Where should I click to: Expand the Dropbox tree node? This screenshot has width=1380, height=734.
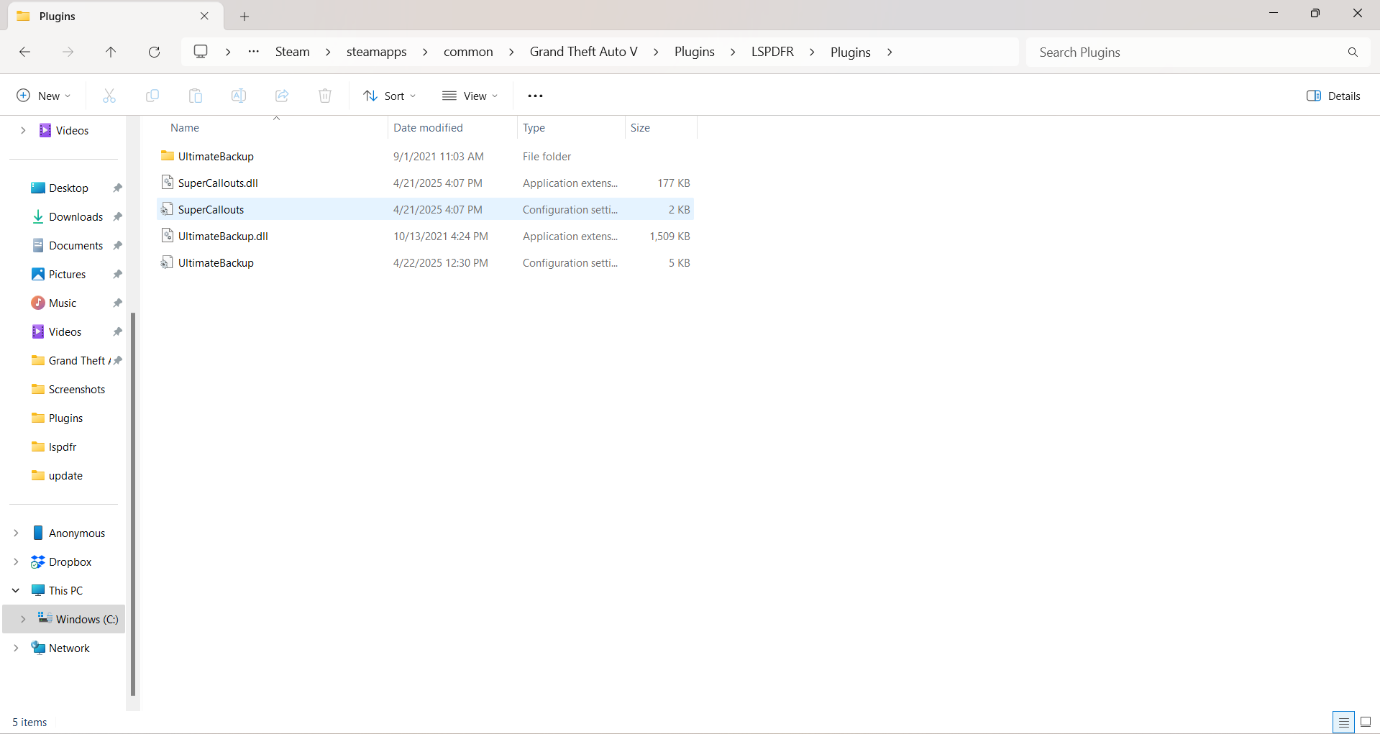[16, 561]
